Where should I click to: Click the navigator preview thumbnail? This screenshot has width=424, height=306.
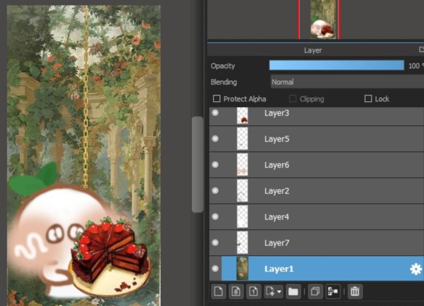(323, 19)
